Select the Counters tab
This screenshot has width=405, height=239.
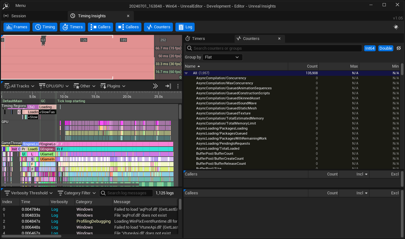tap(260, 38)
